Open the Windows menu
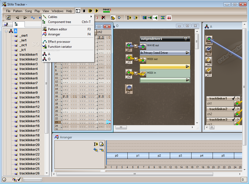Image resolution: width=249 pixels, height=184 pixels. pyautogui.click(x=58, y=11)
